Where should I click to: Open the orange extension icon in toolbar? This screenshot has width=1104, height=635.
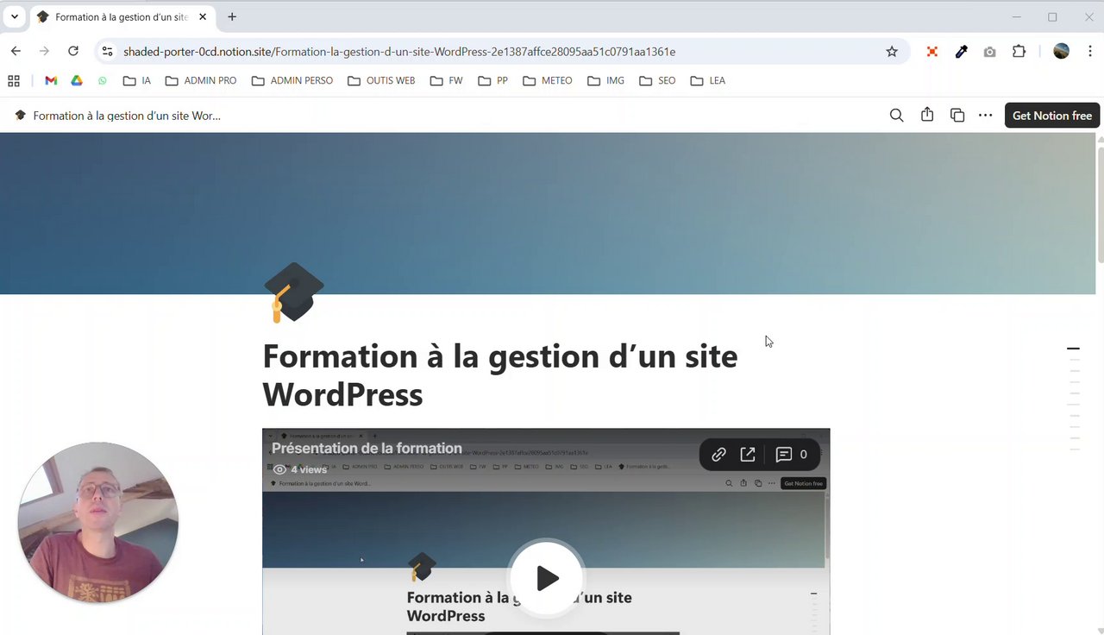point(932,52)
